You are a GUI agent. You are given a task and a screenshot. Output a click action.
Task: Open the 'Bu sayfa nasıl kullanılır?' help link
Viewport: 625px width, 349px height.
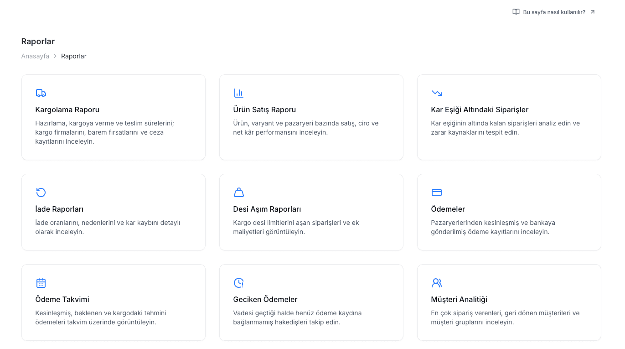point(554,12)
